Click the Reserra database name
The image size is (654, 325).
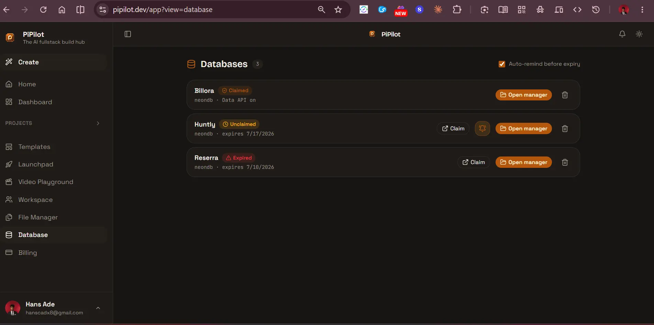pyautogui.click(x=206, y=158)
